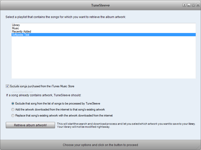Select the Music playlist

[x=104, y=28]
